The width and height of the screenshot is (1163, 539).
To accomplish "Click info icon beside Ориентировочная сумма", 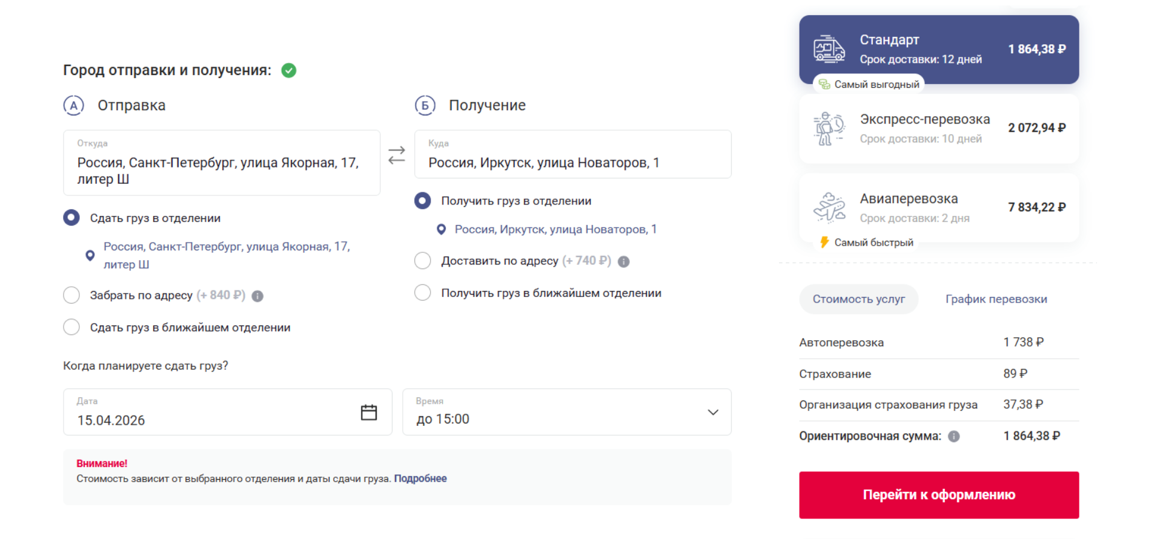I will coord(954,436).
